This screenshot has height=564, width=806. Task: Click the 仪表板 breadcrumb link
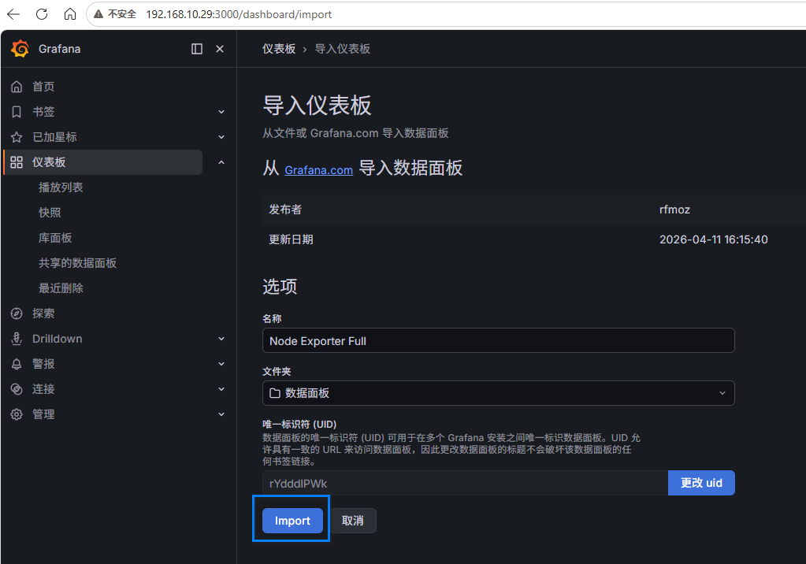(x=279, y=49)
